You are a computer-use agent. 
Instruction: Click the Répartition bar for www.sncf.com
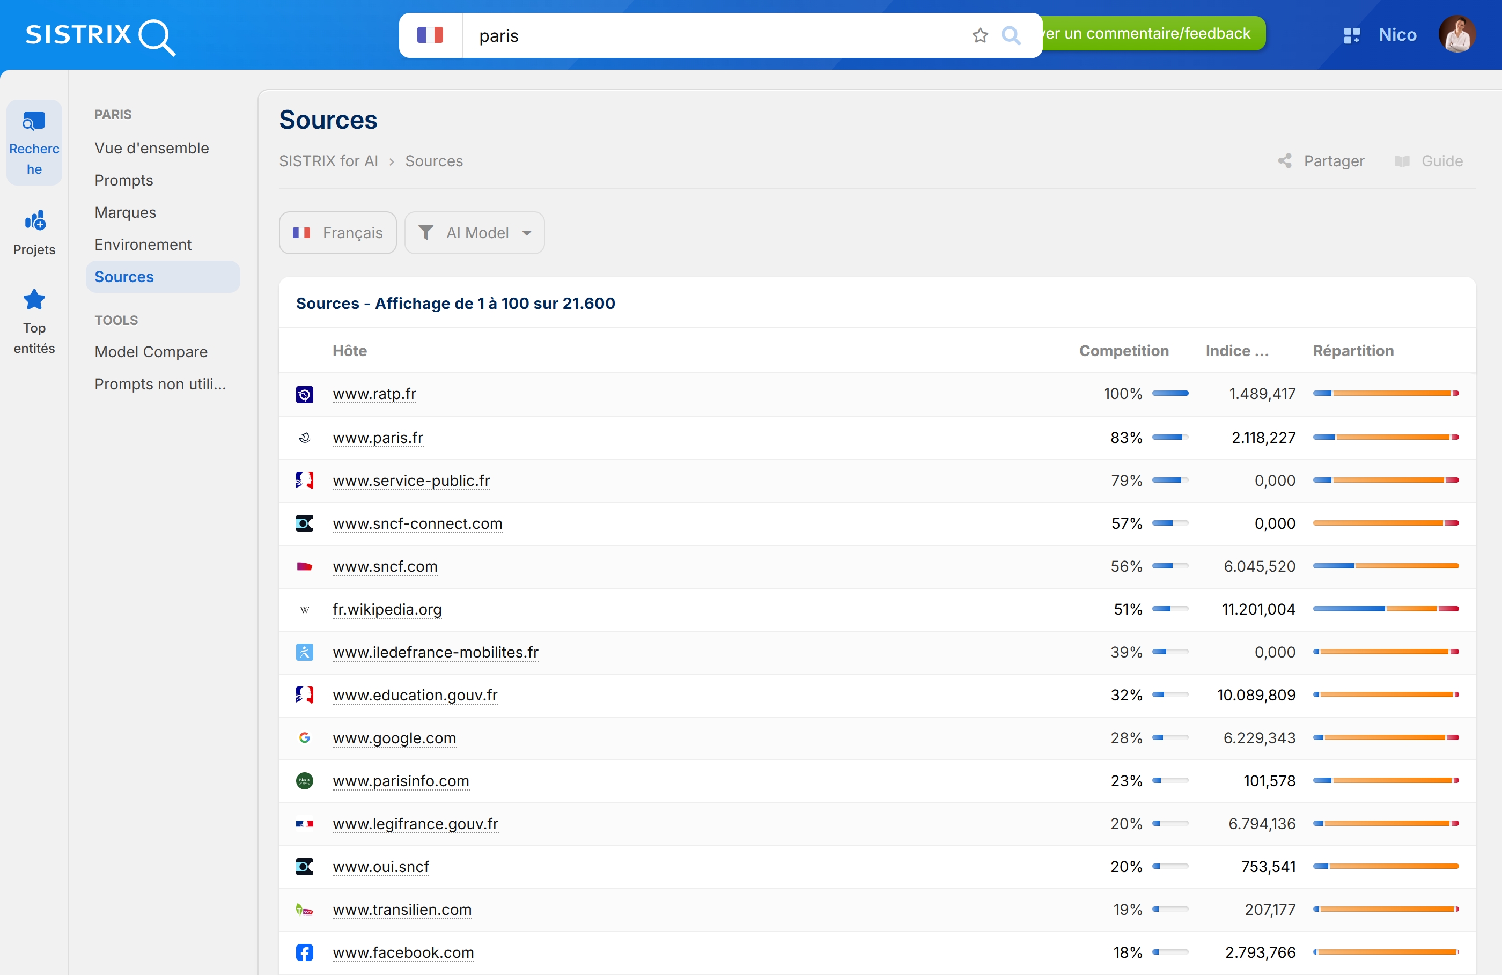coord(1386,566)
